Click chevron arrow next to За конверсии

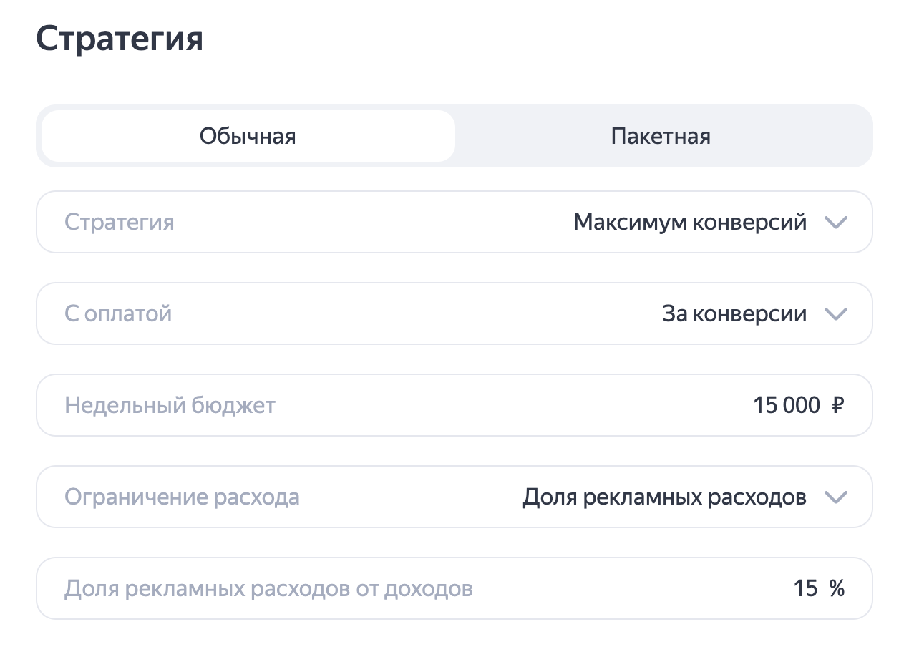[835, 314]
